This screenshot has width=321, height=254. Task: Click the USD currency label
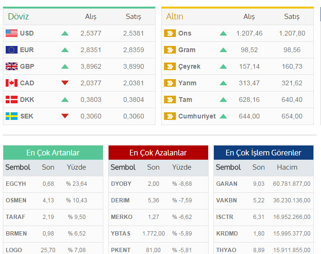[x=27, y=33]
